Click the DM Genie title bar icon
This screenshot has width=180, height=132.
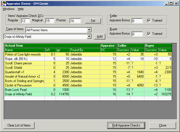click(x=4, y=4)
